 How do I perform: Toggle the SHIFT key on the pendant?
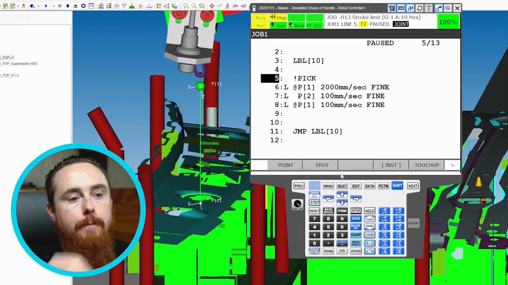point(397,186)
